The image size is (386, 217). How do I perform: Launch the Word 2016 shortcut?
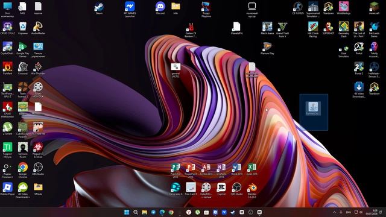[x=236, y=169]
